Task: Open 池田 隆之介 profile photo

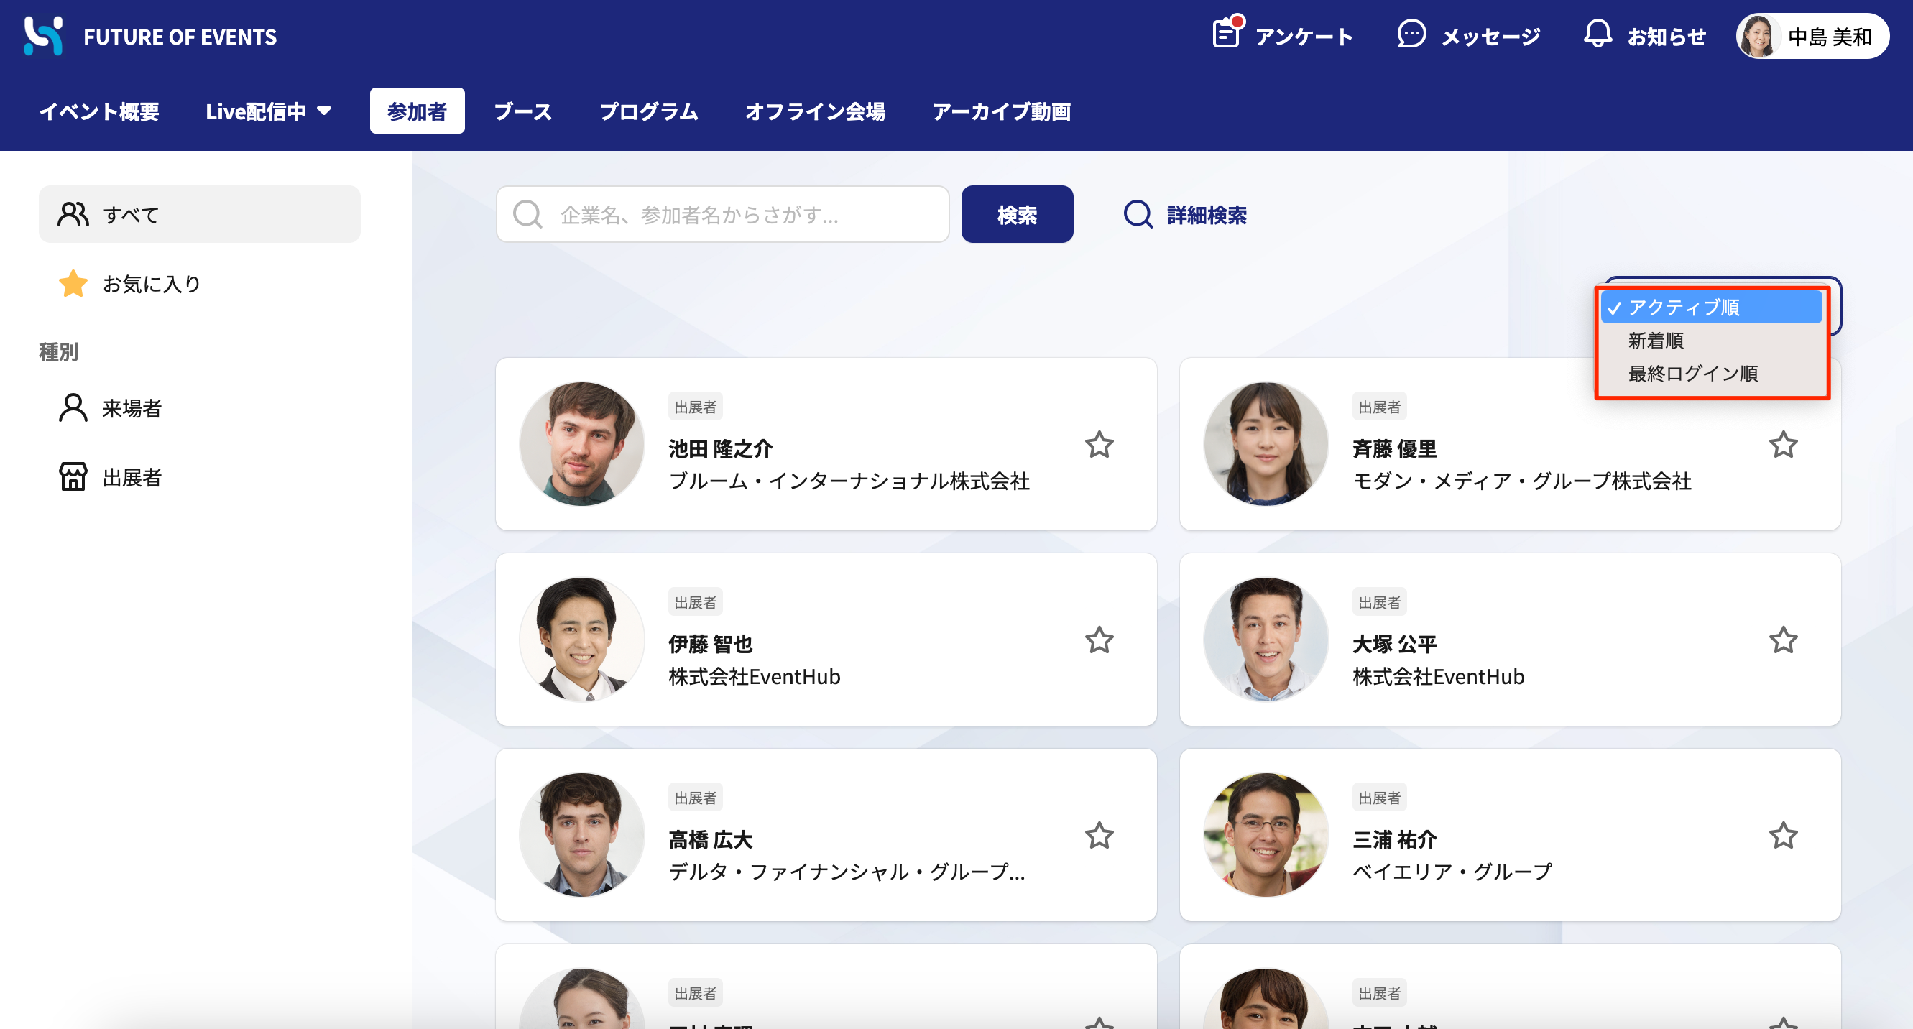Action: point(581,444)
